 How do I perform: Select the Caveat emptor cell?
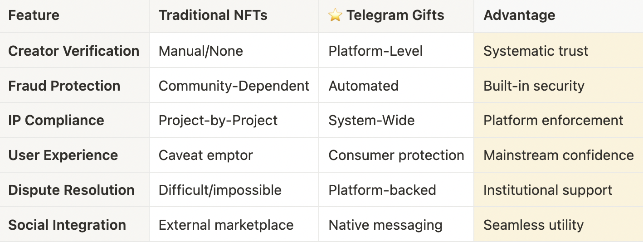pos(234,155)
